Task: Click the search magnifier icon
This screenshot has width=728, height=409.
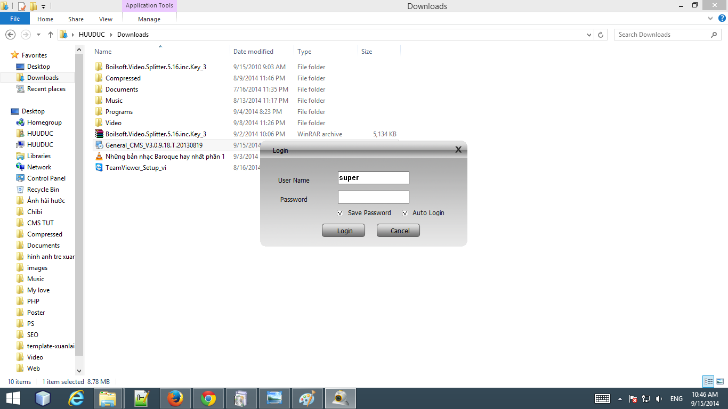Action: 714,35
